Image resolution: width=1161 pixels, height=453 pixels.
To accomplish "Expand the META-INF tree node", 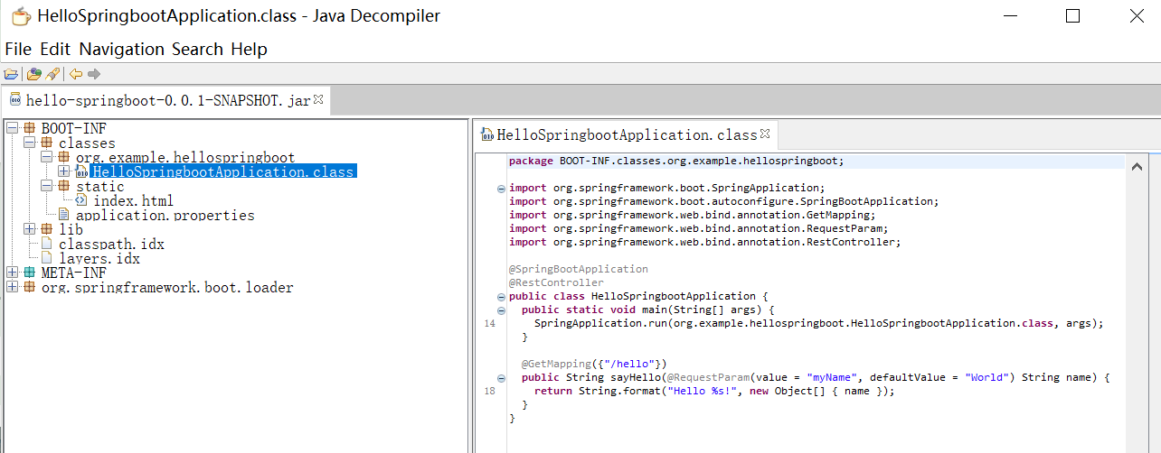I will (x=12, y=273).
